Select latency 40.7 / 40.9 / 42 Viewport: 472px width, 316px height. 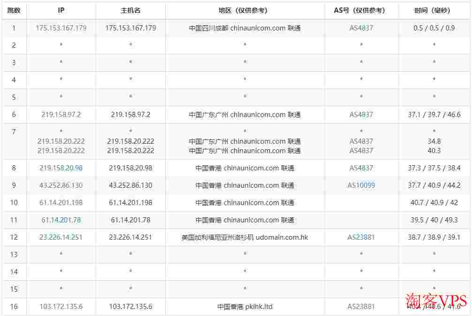434,203
